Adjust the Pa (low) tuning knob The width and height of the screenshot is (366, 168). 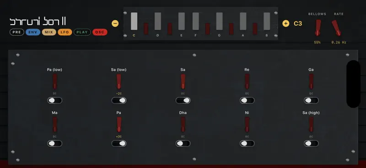click(x=55, y=82)
